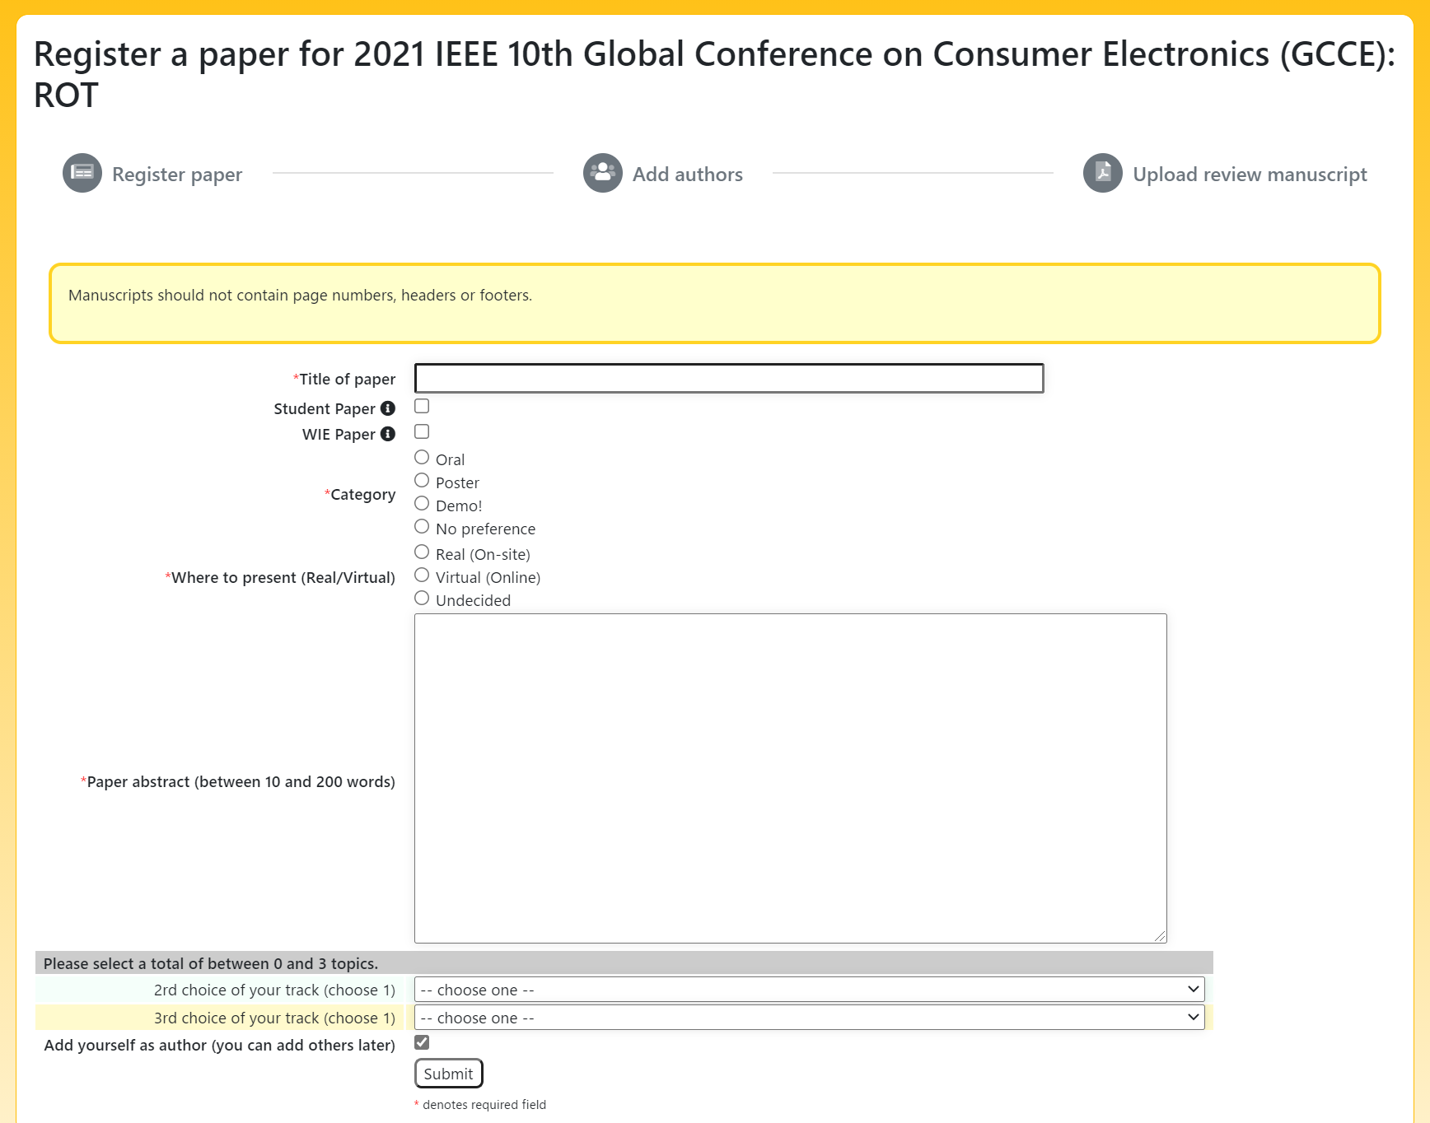Open the 2rd choice track dropdown

(809, 990)
